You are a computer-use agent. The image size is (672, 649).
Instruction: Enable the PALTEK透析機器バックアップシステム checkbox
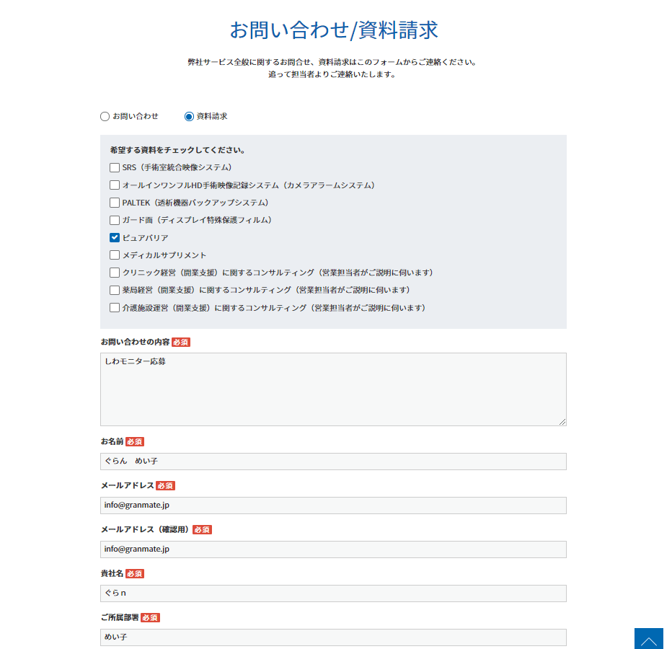pos(115,203)
